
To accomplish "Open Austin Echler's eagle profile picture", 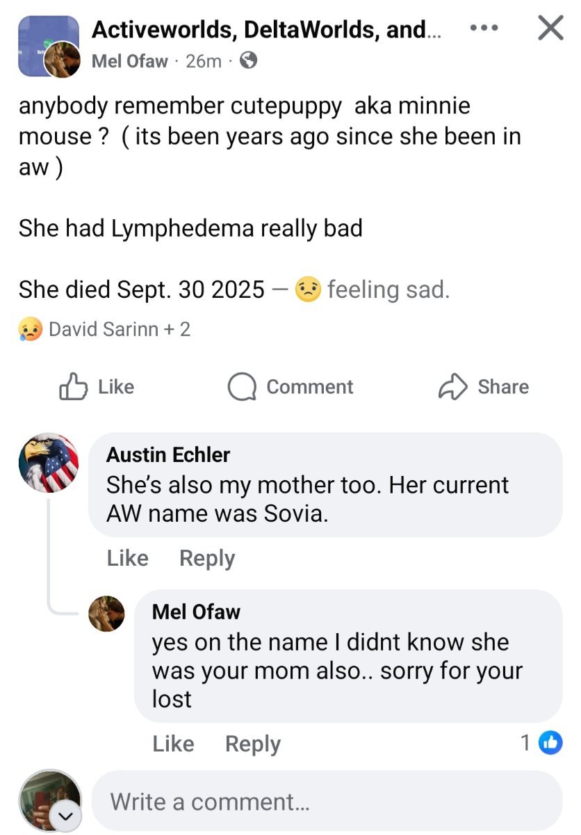I will (49, 463).
